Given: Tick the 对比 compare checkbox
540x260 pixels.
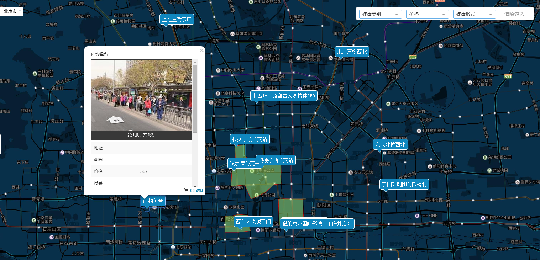Looking at the screenshot, I should coord(192,191).
